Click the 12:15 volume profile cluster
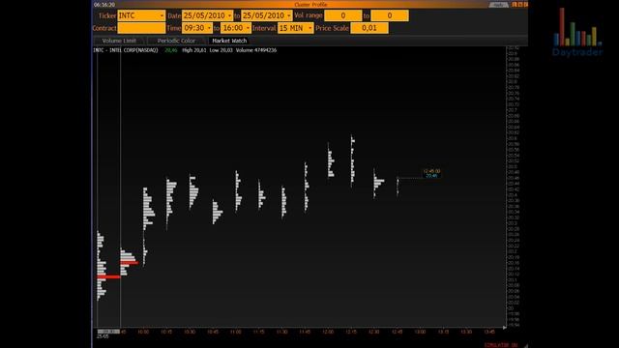Image resolution: width=619 pixels, height=348 pixels. point(352,161)
